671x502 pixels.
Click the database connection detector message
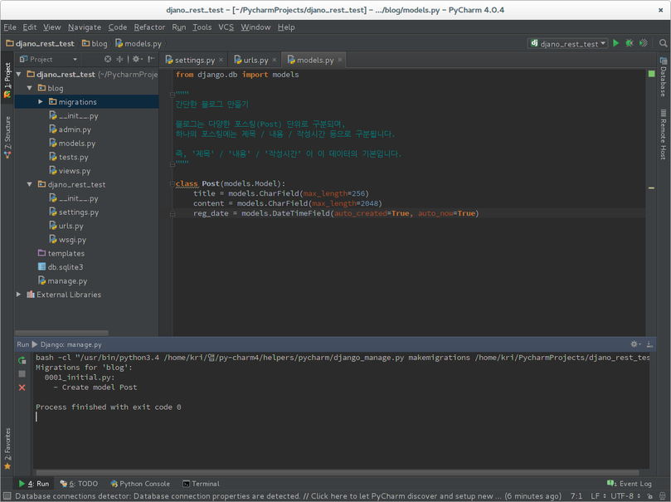pyautogui.click(x=288, y=496)
